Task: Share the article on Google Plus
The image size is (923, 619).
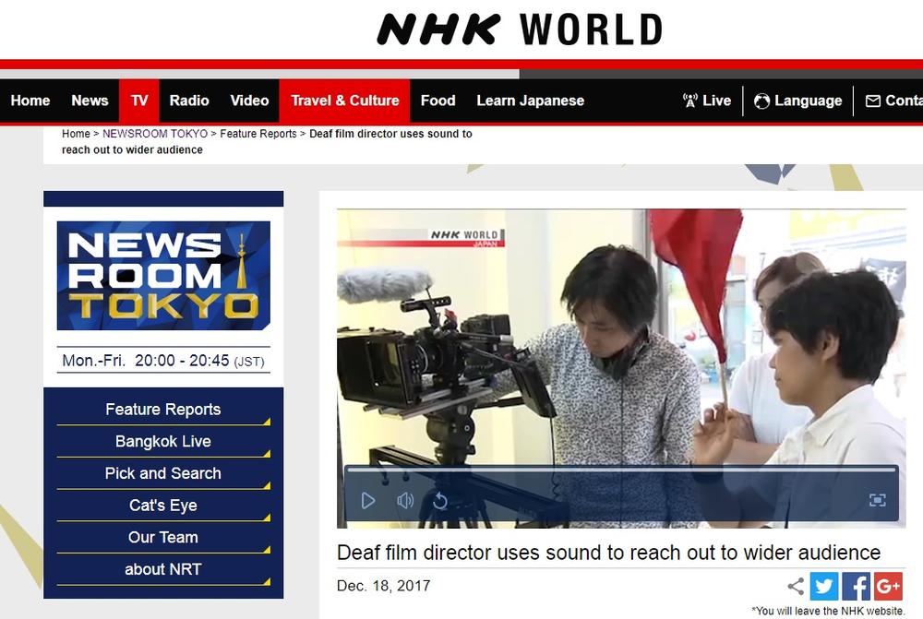Action: (888, 586)
